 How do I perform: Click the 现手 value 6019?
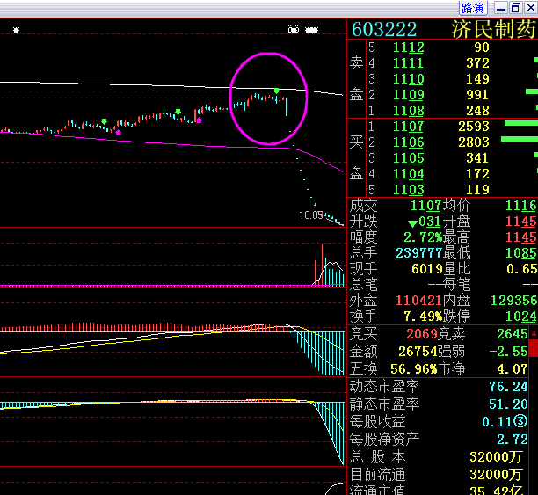click(427, 269)
